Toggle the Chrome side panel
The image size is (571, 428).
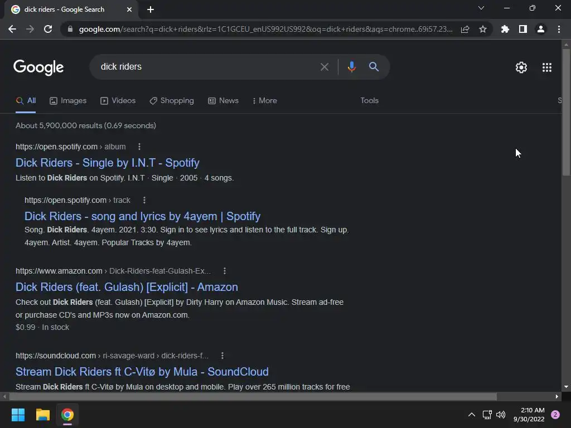pyautogui.click(x=523, y=29)
